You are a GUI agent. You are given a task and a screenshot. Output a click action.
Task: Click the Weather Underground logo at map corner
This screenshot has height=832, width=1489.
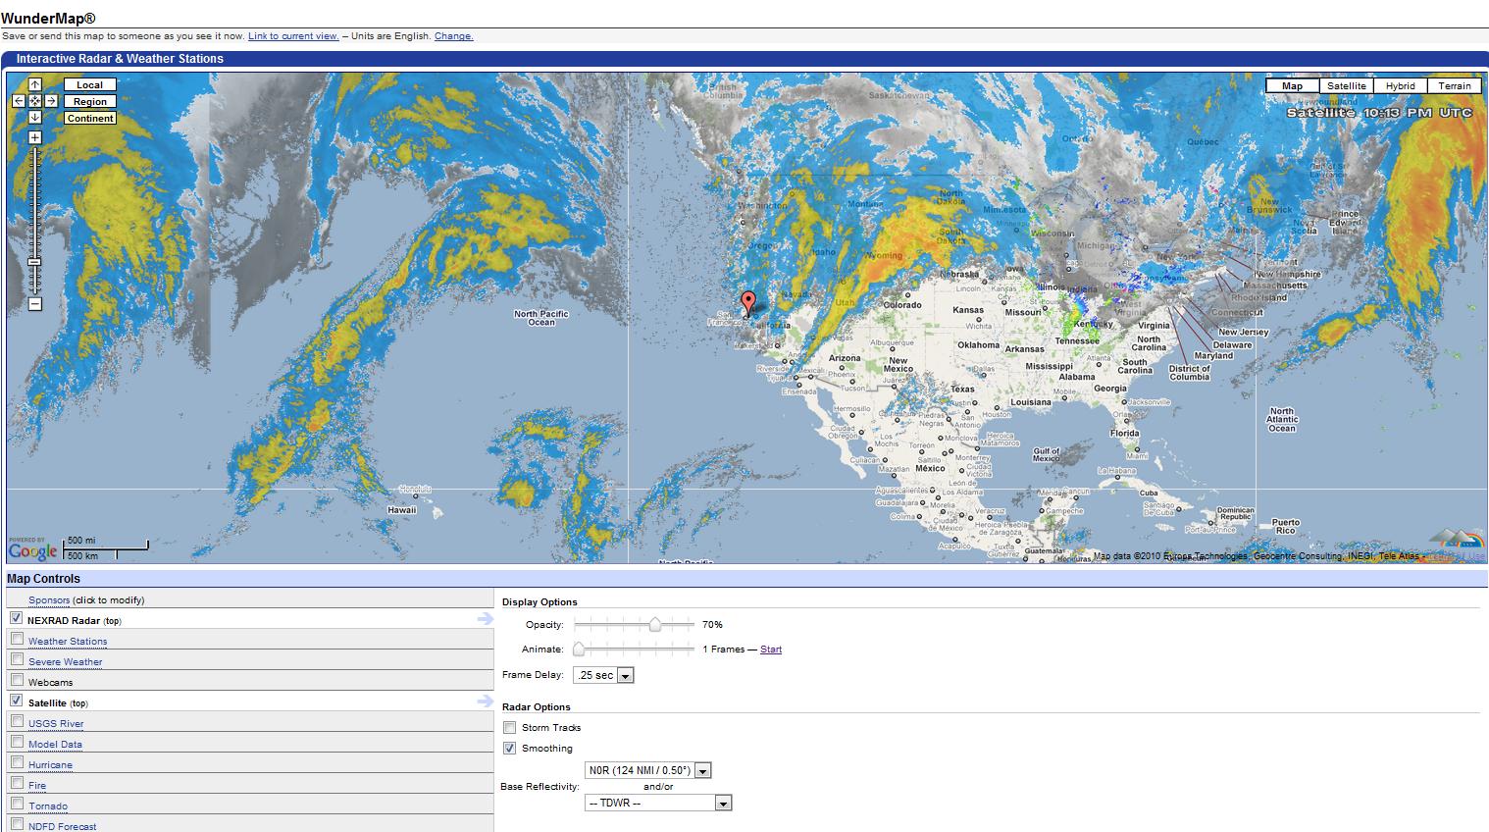pos(1456,541)
